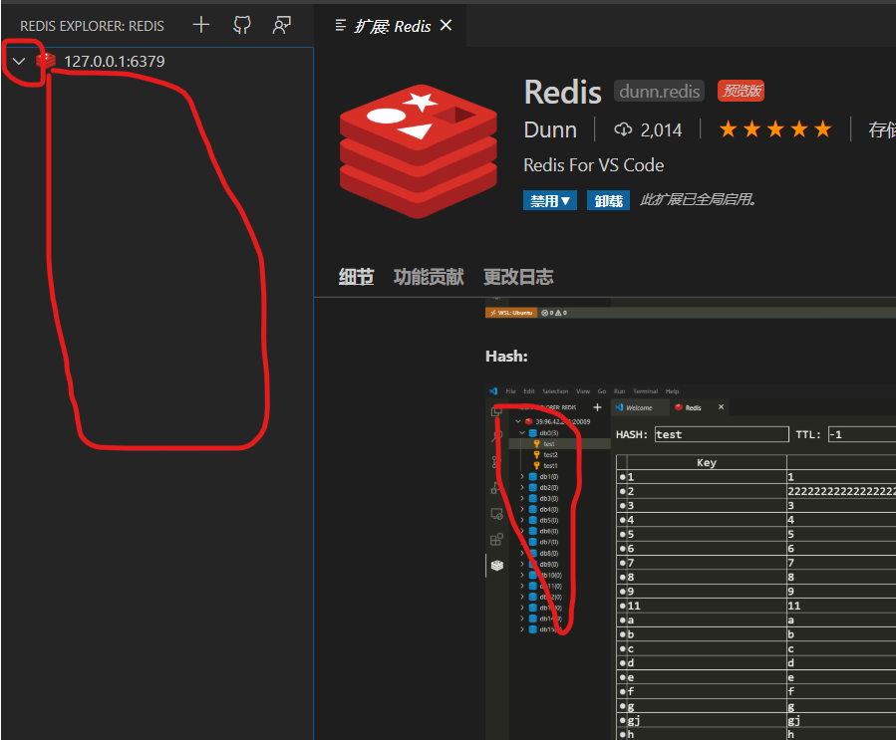Click the feedback icon in Redis Explorer header

[282, 25]
